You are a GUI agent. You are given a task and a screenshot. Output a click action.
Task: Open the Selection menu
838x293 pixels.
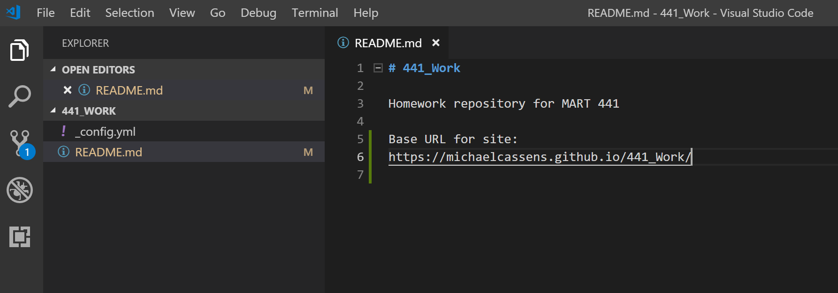click(x=130, y=13)
